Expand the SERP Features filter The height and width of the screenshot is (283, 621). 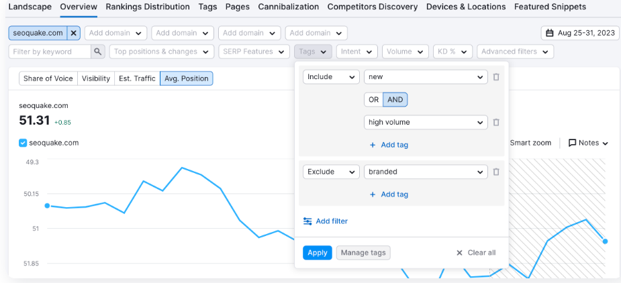[x=254, y=52]
